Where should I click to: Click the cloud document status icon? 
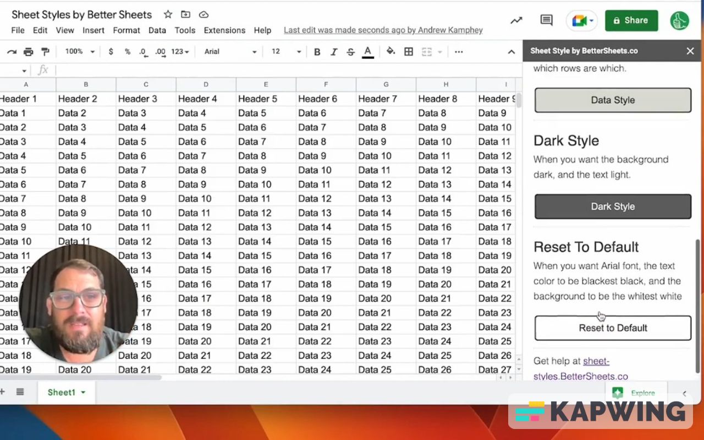204,14
